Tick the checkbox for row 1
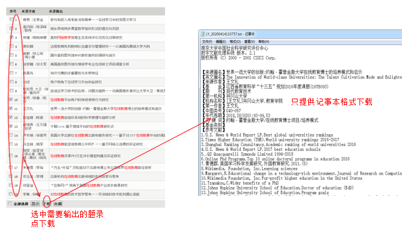This screenshot has width=402, height=229. [x=11, y=19]
